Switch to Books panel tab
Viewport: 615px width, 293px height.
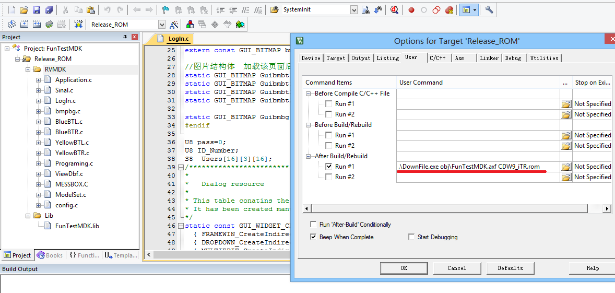pyautogui.click(x=50, y=255)
